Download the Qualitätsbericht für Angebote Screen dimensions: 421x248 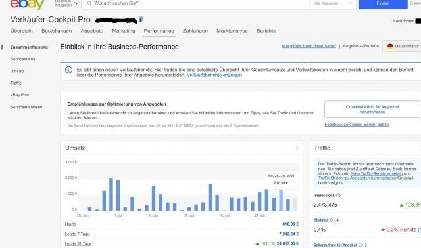click(x=372, y=110)
